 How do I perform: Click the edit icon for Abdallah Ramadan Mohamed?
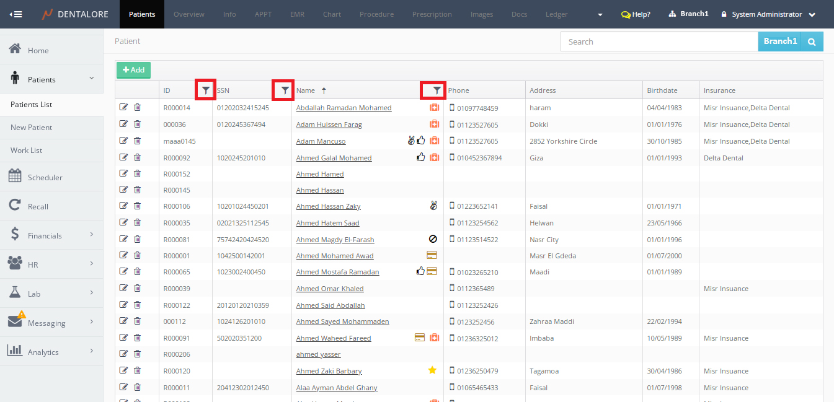point(123,107)
